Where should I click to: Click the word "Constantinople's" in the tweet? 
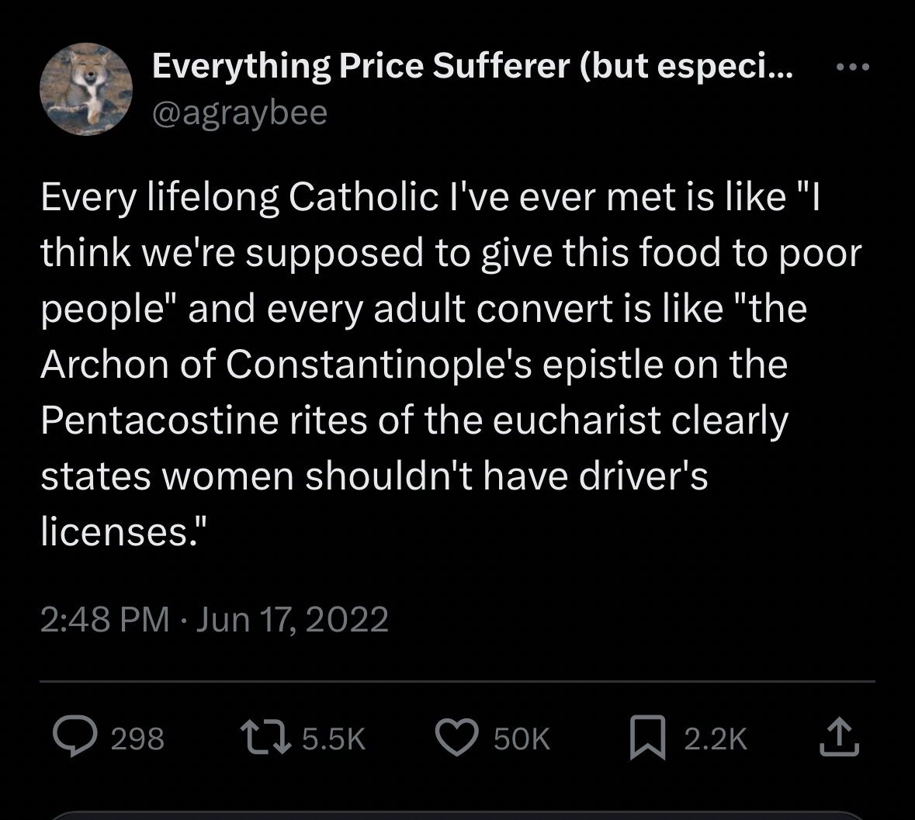(379, 365)
